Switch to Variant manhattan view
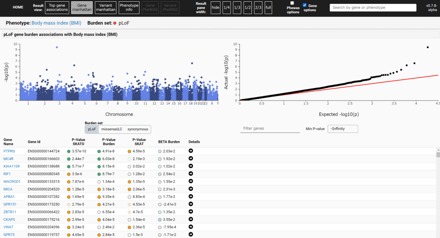 point(105,7)
